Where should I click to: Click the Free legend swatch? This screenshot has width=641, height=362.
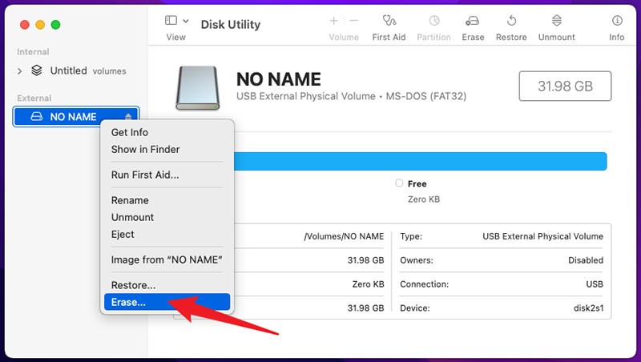click(399, 183)
